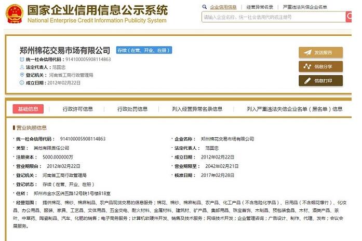Open the 行政许可信息 tab

click(77, 109)
